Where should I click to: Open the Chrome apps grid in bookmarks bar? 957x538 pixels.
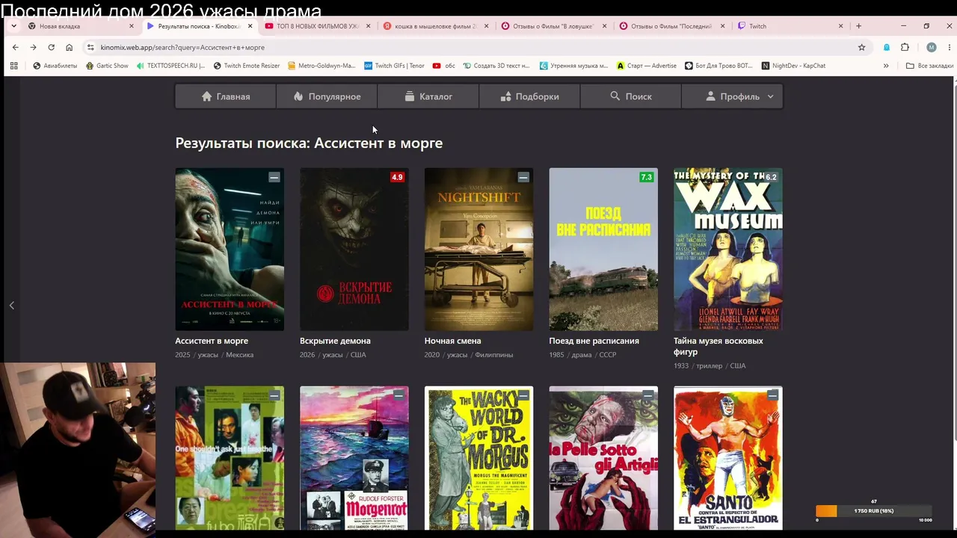[13, 66]
